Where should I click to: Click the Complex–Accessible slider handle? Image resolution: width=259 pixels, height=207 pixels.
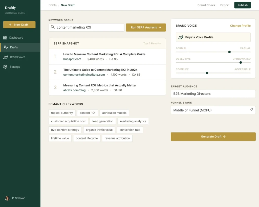click(207, 73)
